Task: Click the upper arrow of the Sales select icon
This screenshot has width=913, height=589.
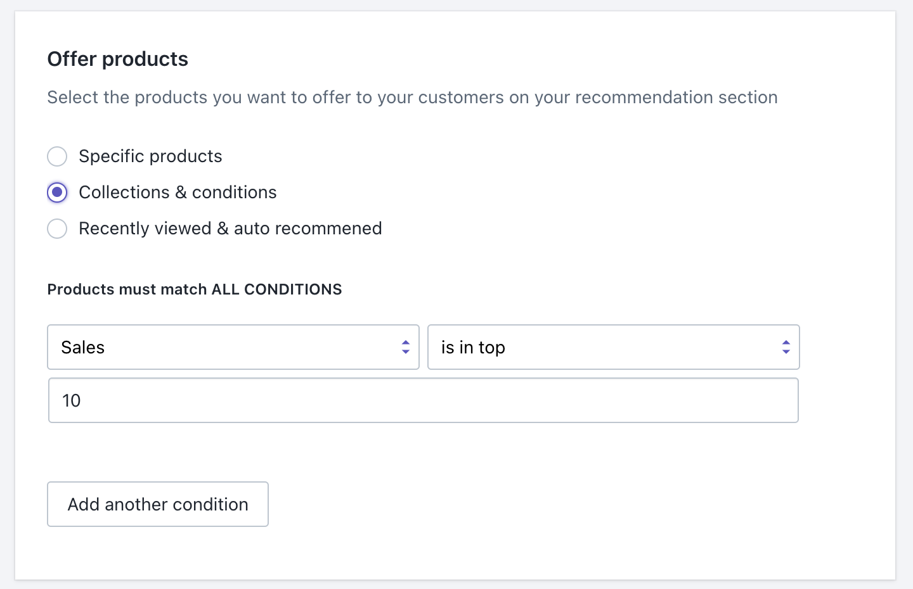Action: pos(406,343)
